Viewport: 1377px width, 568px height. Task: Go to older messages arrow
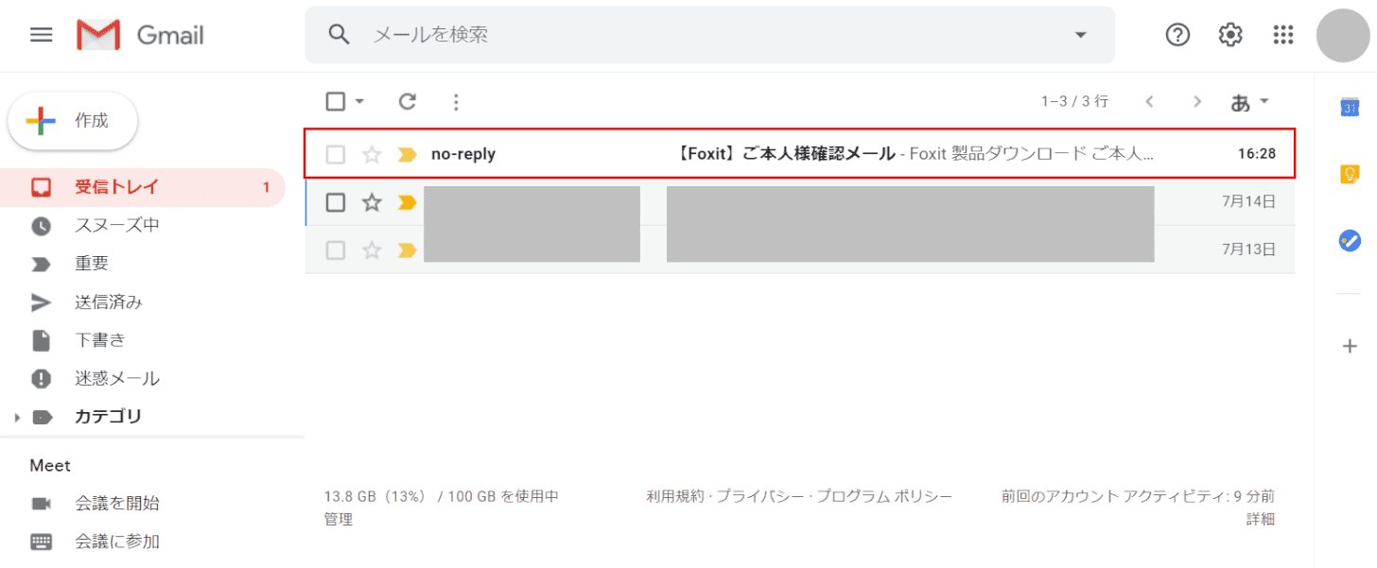[x=1197, y=101]
